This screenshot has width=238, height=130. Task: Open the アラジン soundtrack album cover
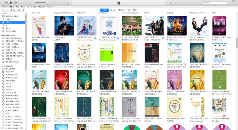point(177,26)
